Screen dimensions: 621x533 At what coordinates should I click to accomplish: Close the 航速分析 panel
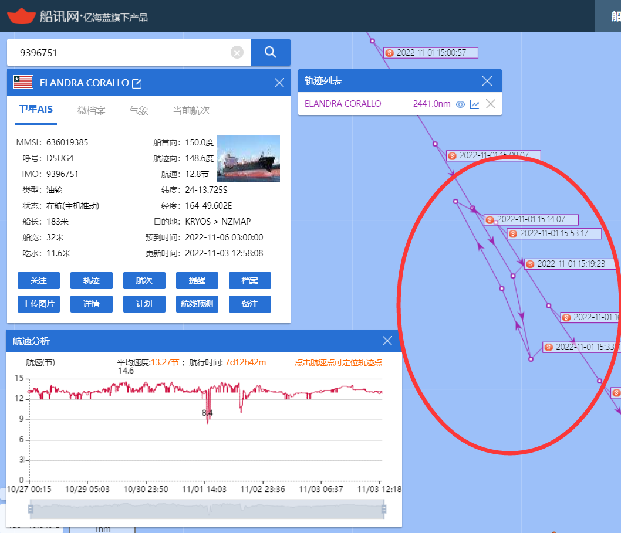(x=387, y=341)
